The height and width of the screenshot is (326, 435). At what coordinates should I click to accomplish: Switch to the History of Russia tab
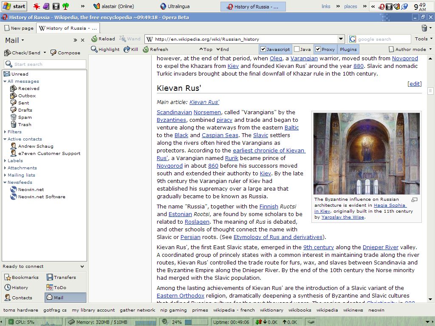point(68,28)
